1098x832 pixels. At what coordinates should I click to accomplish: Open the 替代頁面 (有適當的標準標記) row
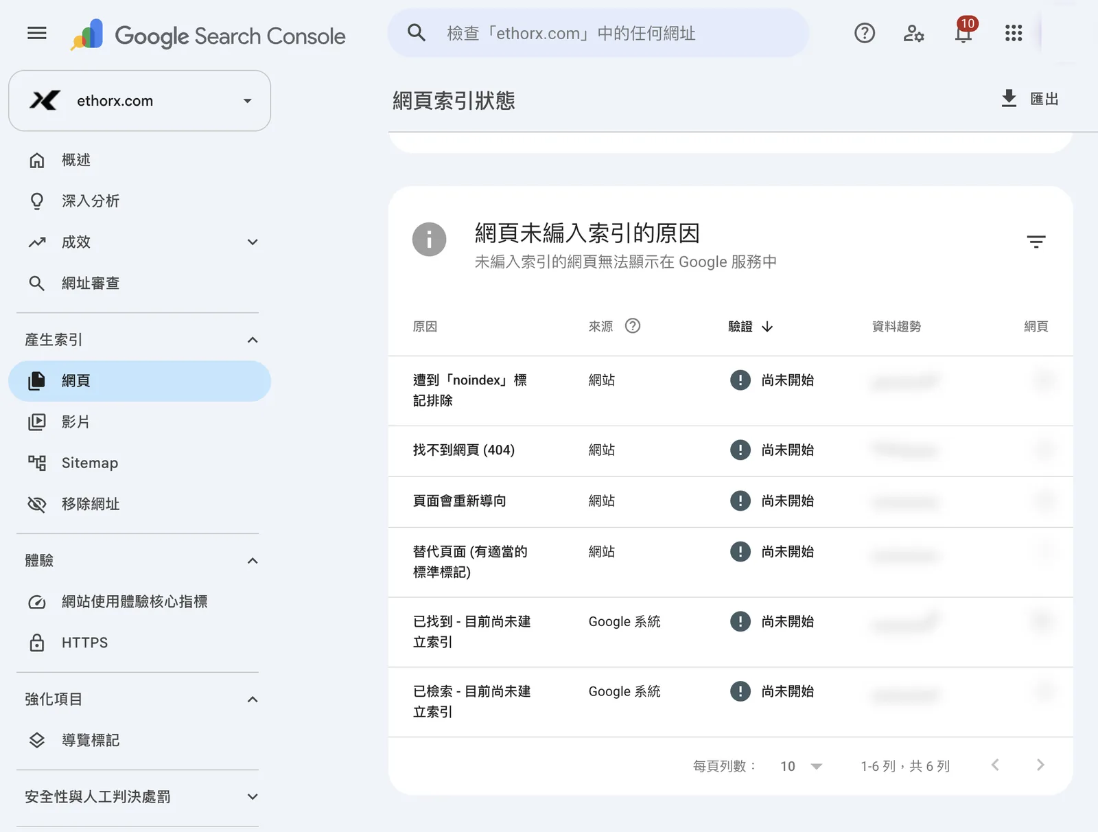click(731, 562)
